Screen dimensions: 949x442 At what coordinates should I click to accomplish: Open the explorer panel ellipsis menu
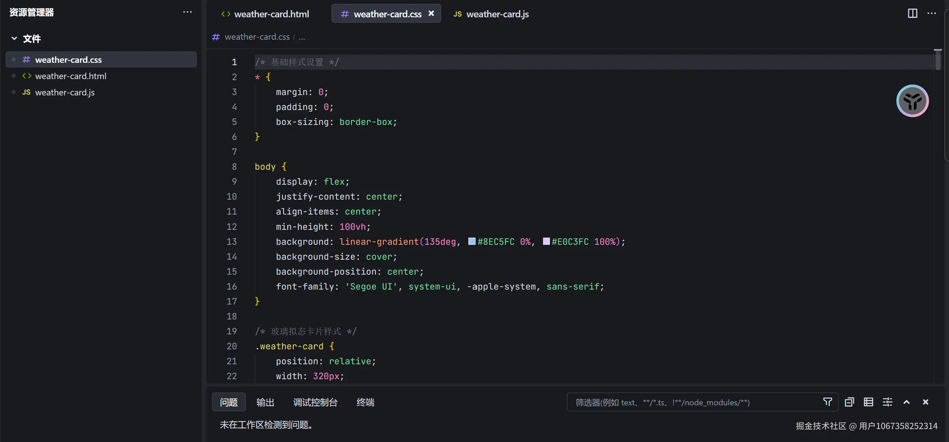point(187,12)
